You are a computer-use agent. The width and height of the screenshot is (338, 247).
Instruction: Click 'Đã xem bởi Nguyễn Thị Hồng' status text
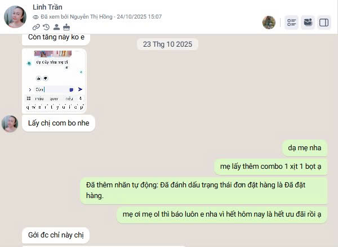tap(77, 17)
